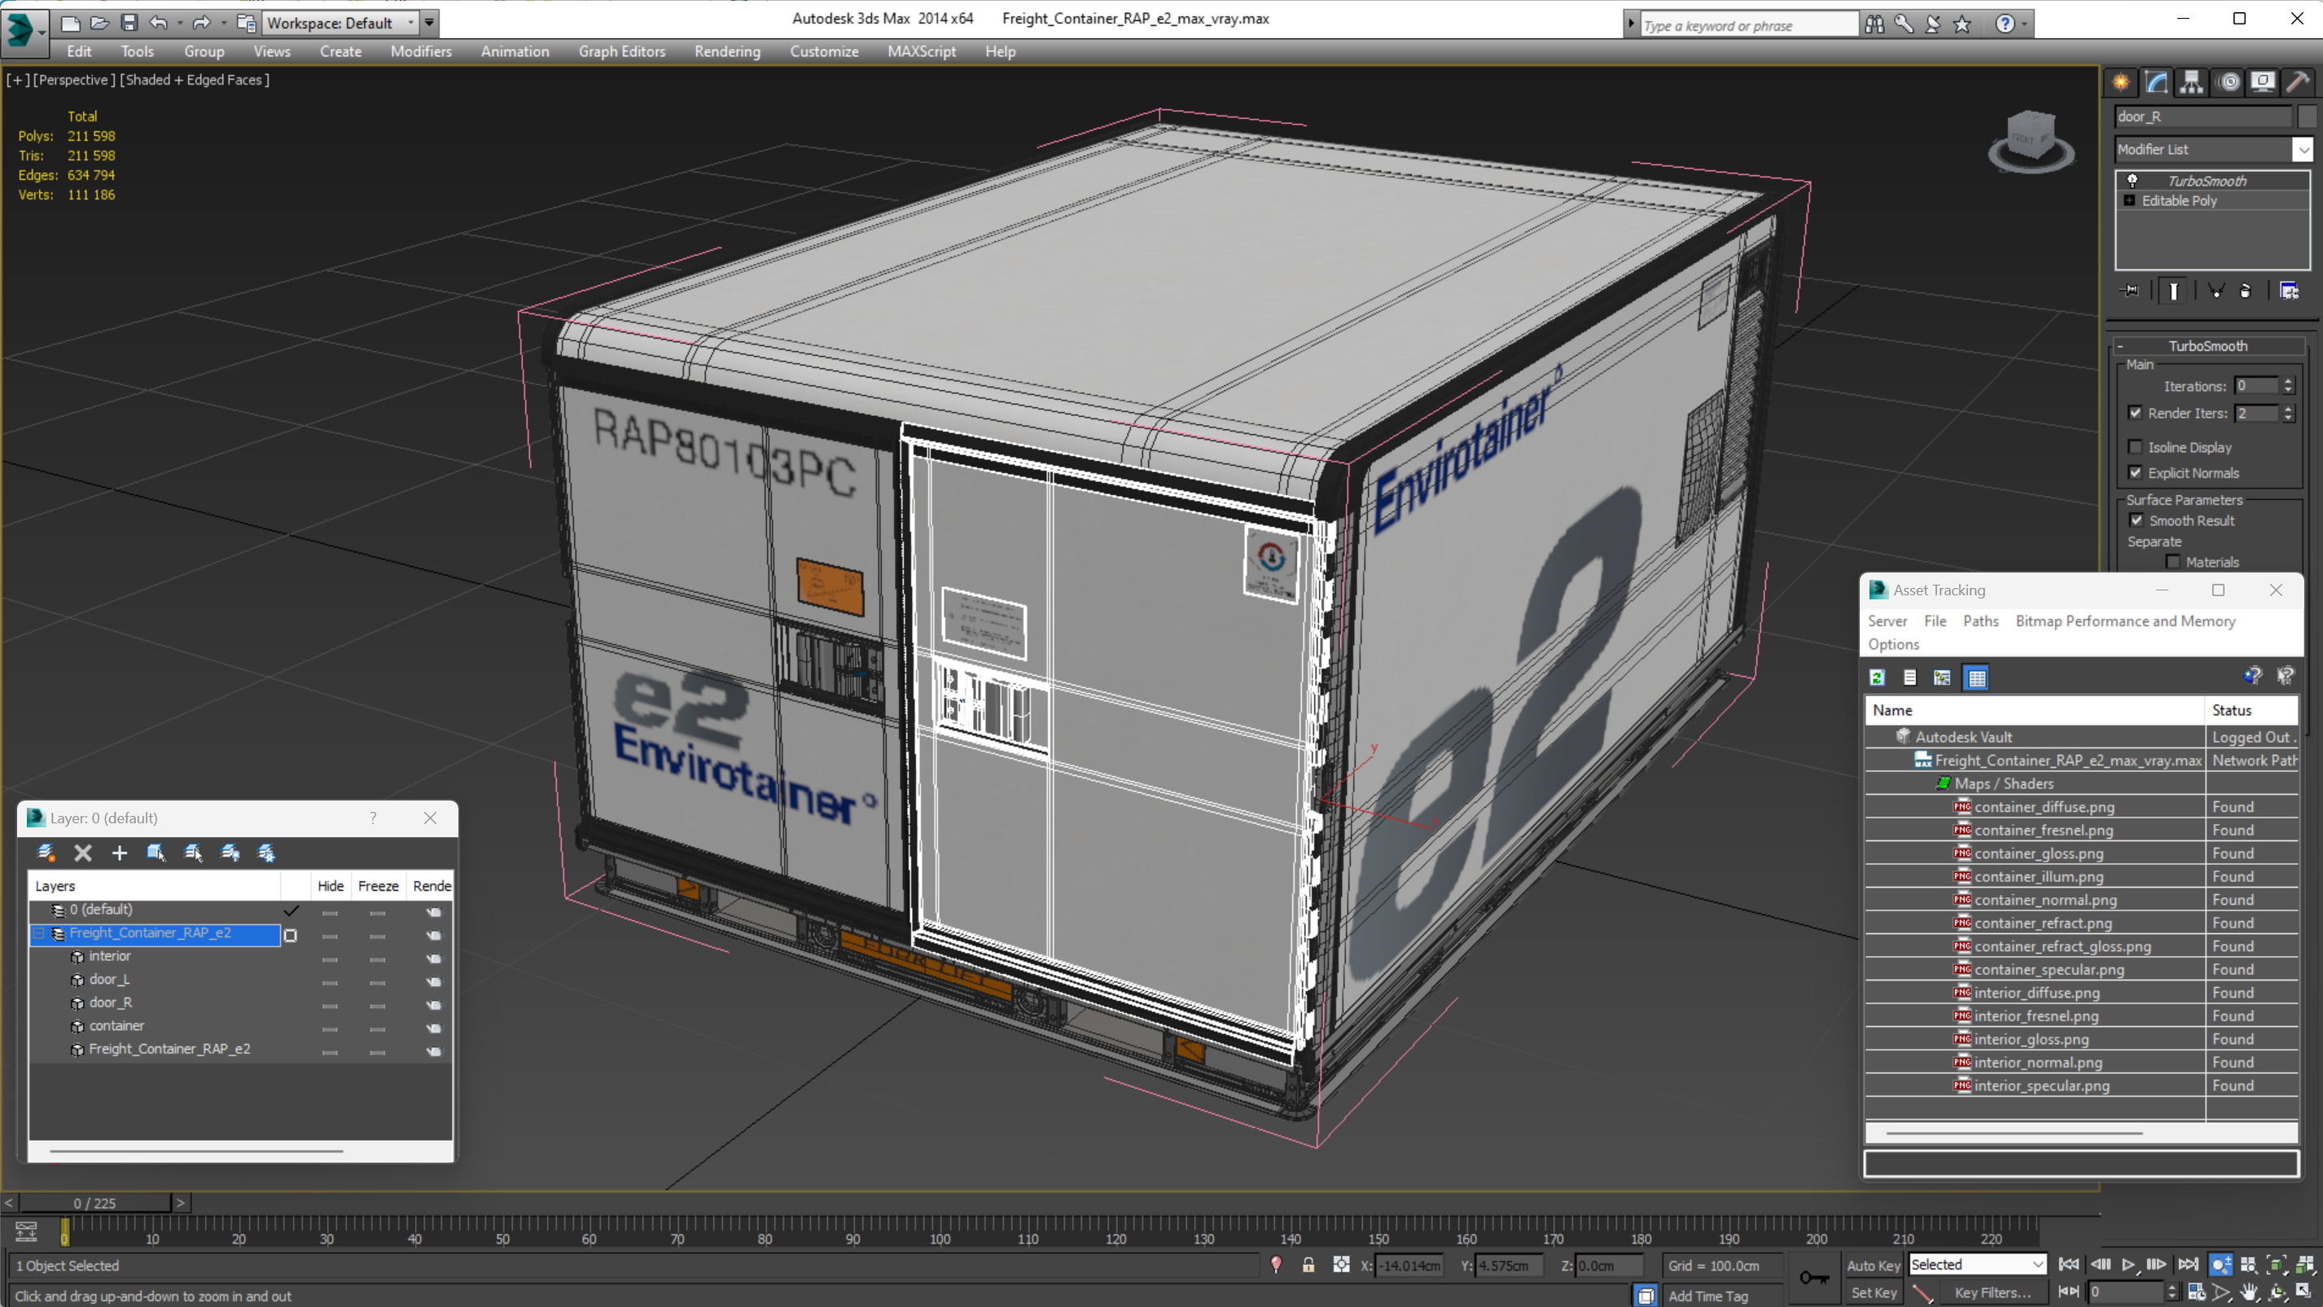This screenshot has width=2323, height=1307.
Task: Open the Display command panel tab
Action: [x=2263, y=82]
